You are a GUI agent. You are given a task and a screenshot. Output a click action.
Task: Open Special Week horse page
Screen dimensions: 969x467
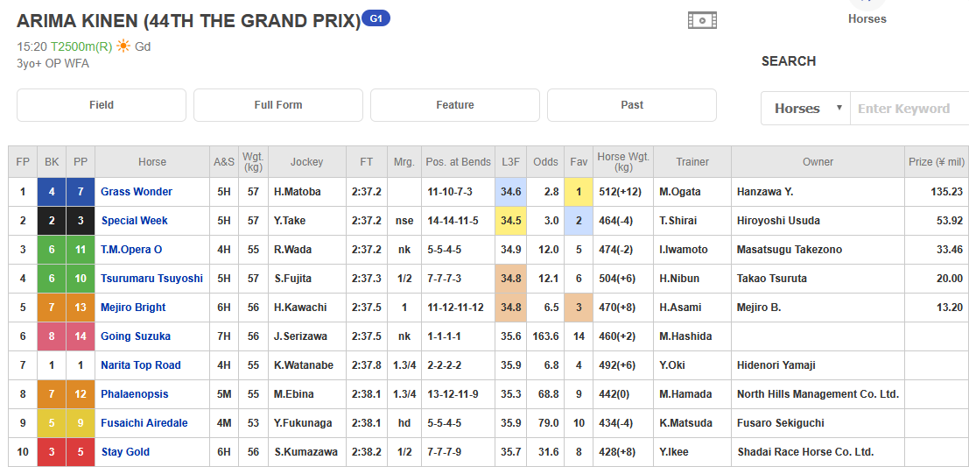click(134, 221)
